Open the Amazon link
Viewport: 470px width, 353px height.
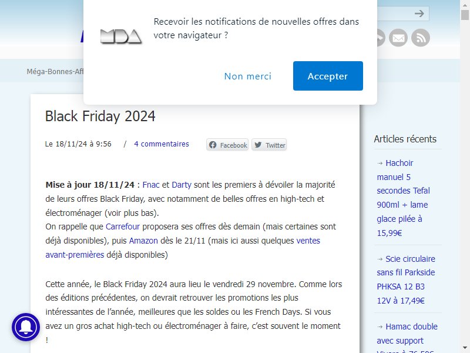pos(143,241)
